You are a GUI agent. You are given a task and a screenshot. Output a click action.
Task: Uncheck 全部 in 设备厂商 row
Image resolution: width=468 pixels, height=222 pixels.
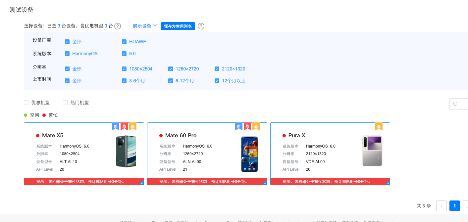(67, 42)
